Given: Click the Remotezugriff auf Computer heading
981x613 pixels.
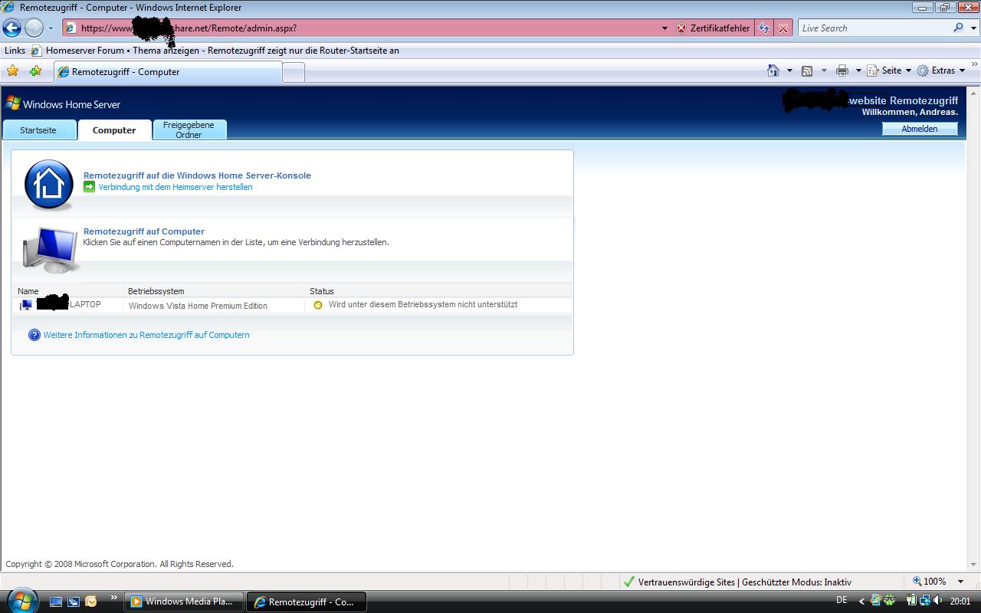Looking at the screenshot, I should point(144,231).
